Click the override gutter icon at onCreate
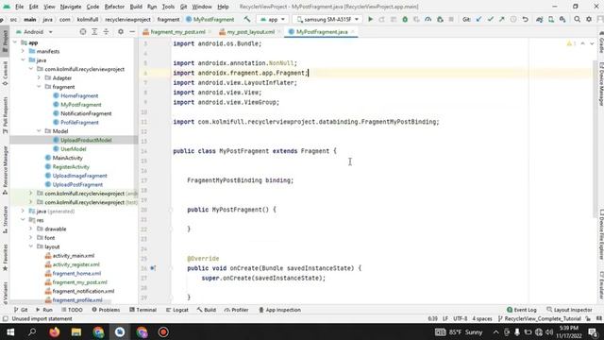Screen dimensions: 604x340 pos(153,268)
